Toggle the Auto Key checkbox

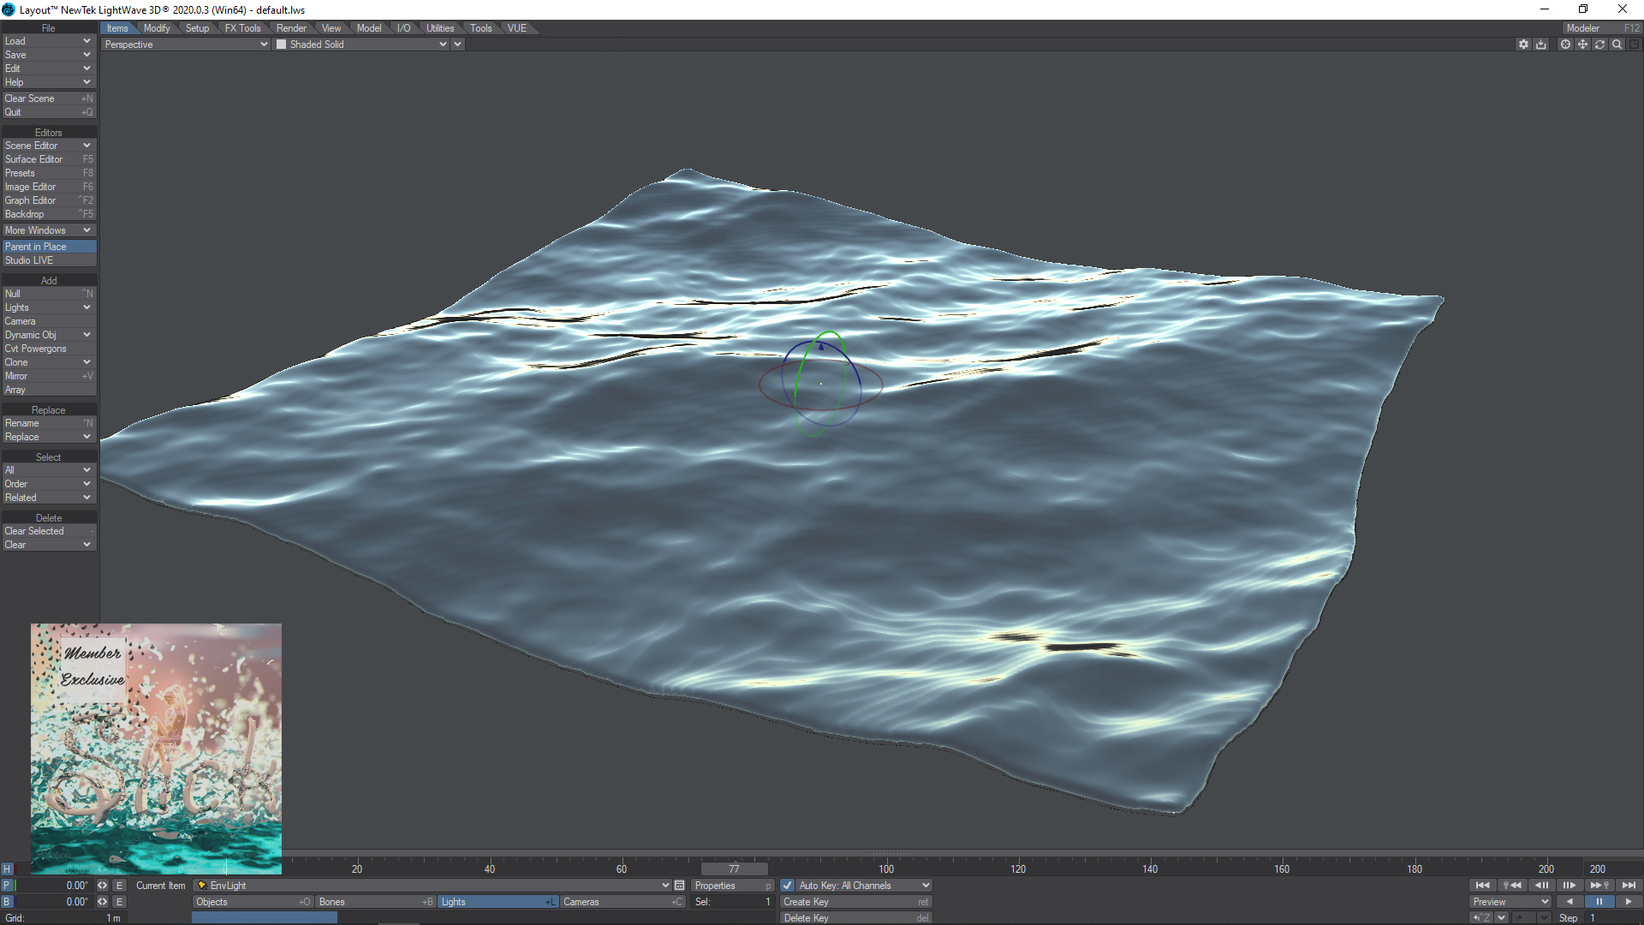point(788,886)
